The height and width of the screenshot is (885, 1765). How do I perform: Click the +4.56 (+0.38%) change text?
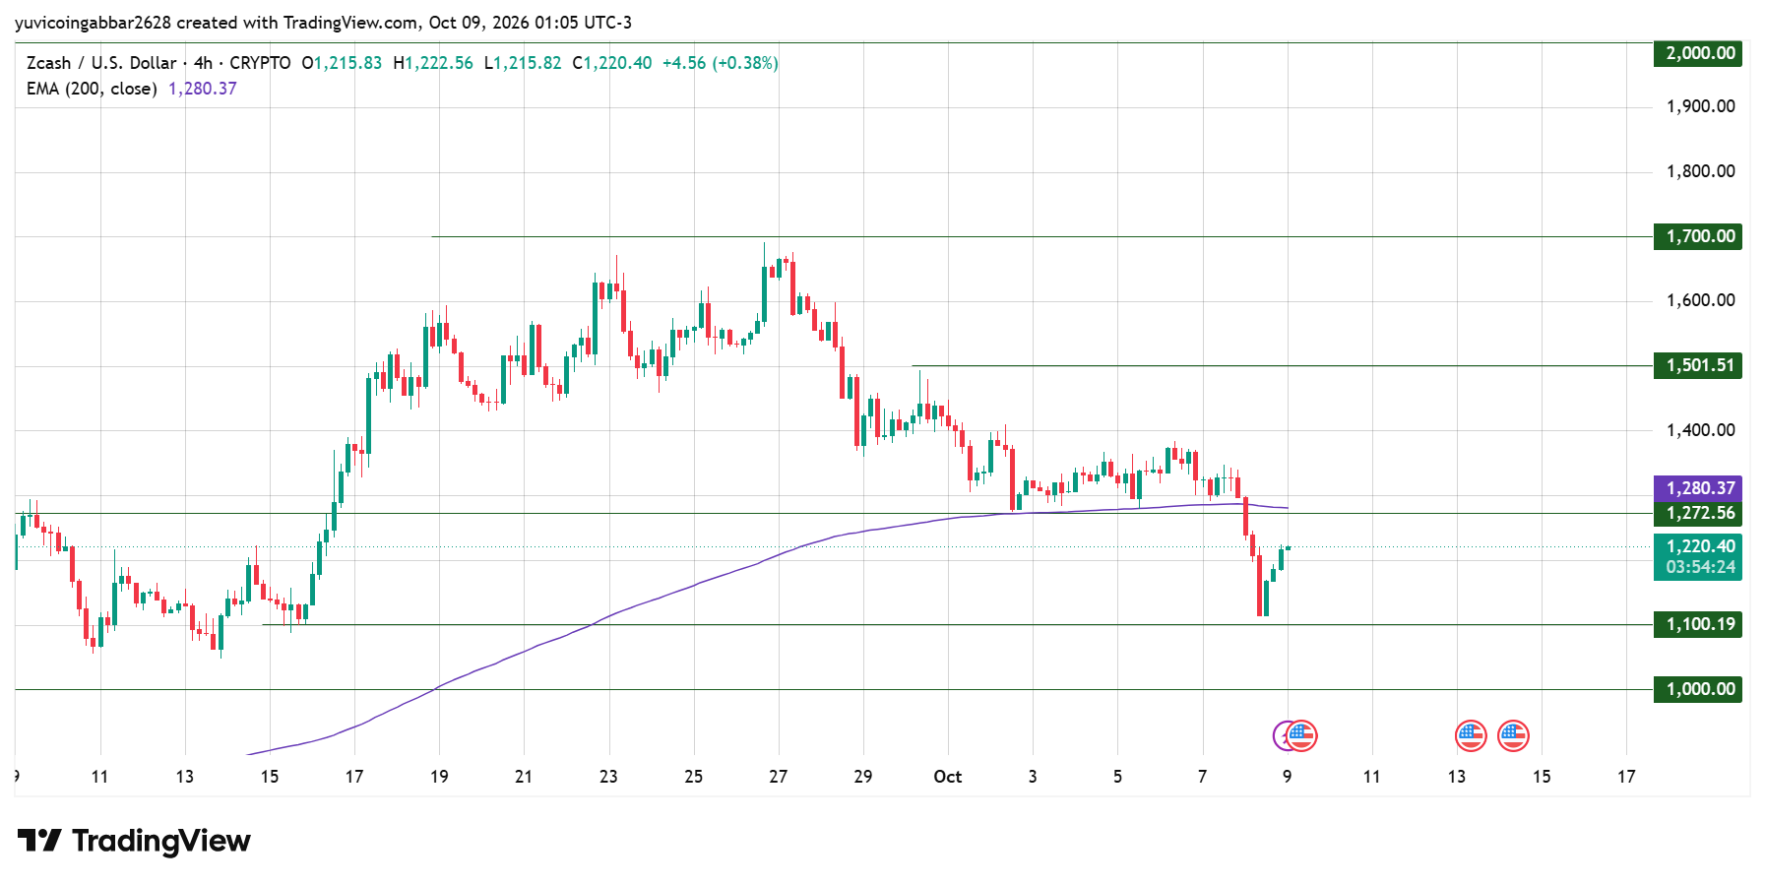[x=721, y=63]
